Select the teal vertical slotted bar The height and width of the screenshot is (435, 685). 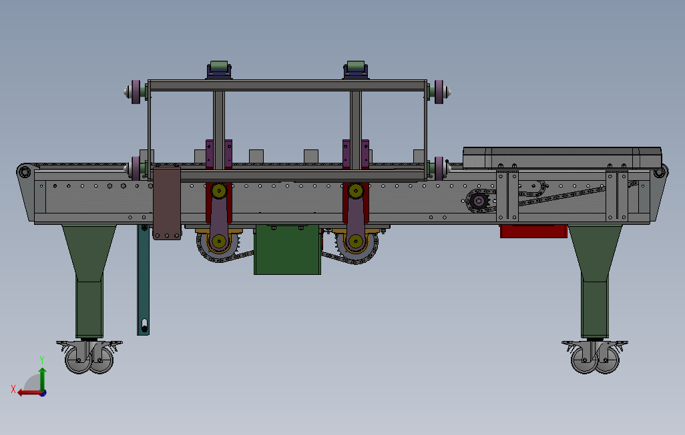point(144,280)
